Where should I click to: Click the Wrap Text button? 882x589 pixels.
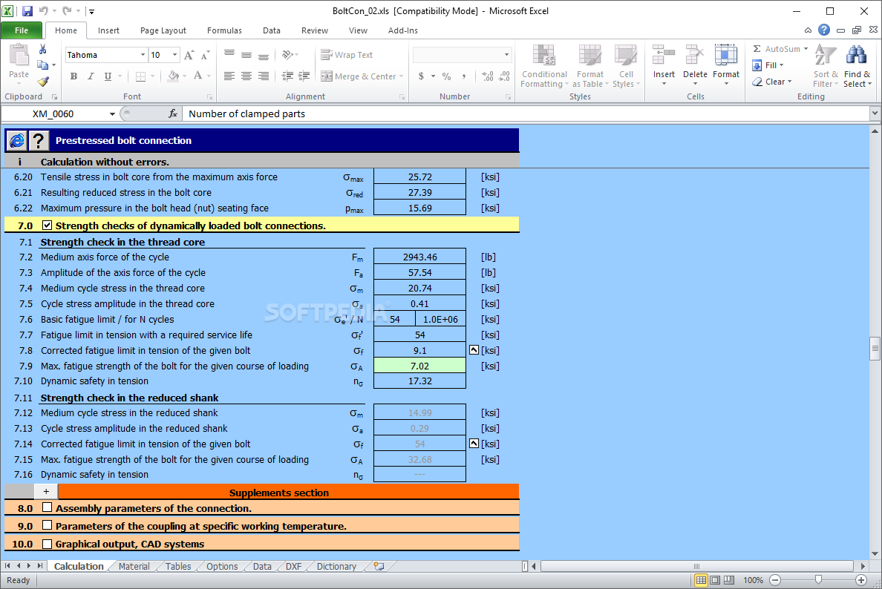(347, 54)
